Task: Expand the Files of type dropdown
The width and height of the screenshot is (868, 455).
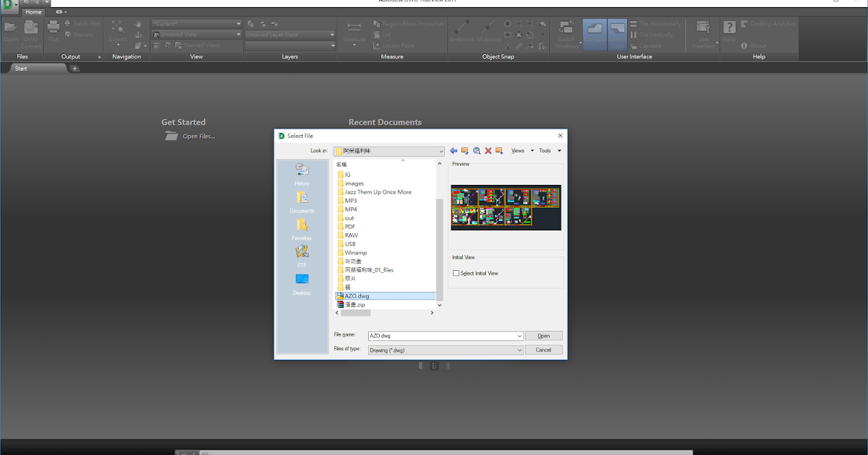Action: coord(519,350)
